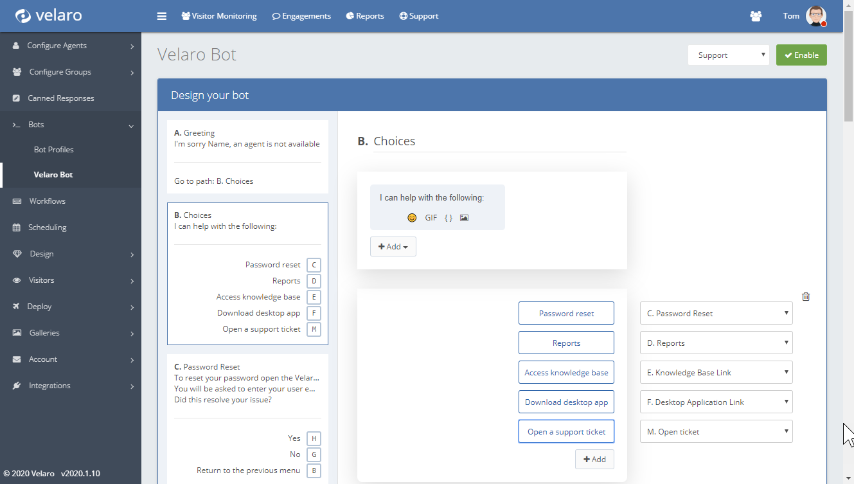Open the C. Password Reset path dropdown
Image resolution: width=854 pixels, height=484 pixels.
(716, 313)
